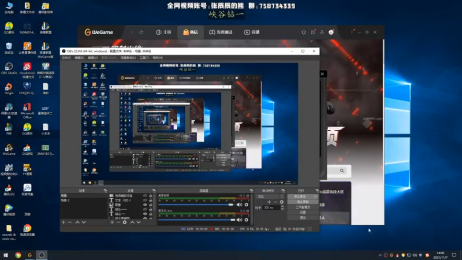Image resolution: width=462 pixels, height=260 pixels.
Task: Open transition properties gear icon
Action: (x=282, y=202)
